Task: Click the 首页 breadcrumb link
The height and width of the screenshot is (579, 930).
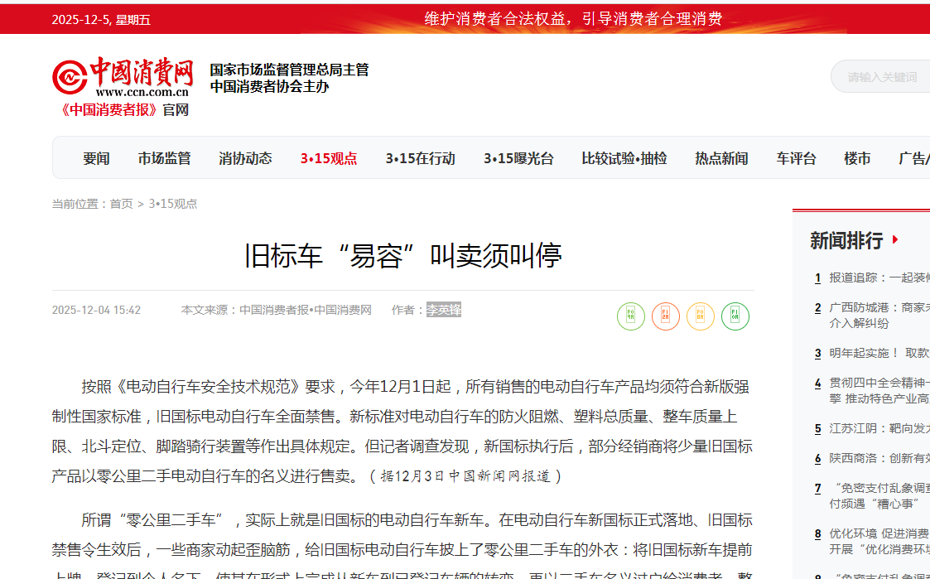Action: tap(121, 204)
